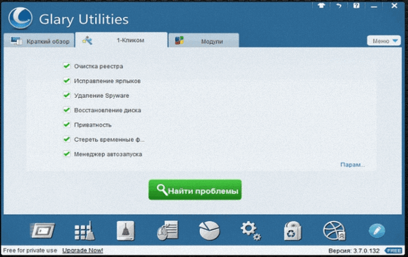
Task: Toggle Стереть временные ф... checkbox
Action: 67,139
